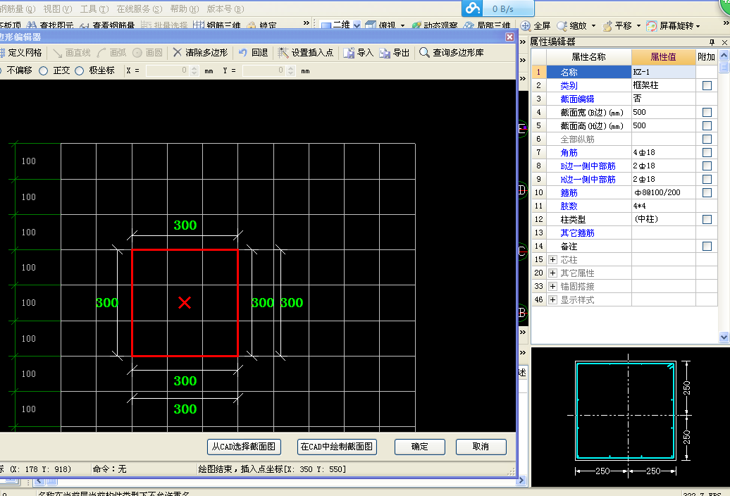
Task: Tick the 附加 checkbox for 备注 row
Action: pyautogui.click(x=707, y=246)
